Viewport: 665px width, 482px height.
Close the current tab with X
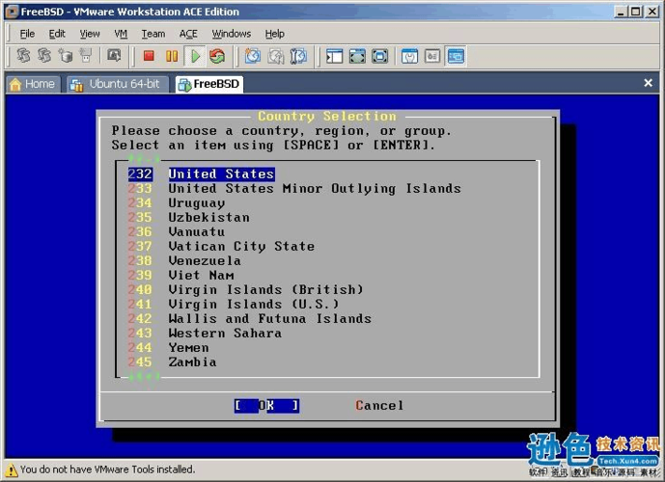[x=648, y=83]
